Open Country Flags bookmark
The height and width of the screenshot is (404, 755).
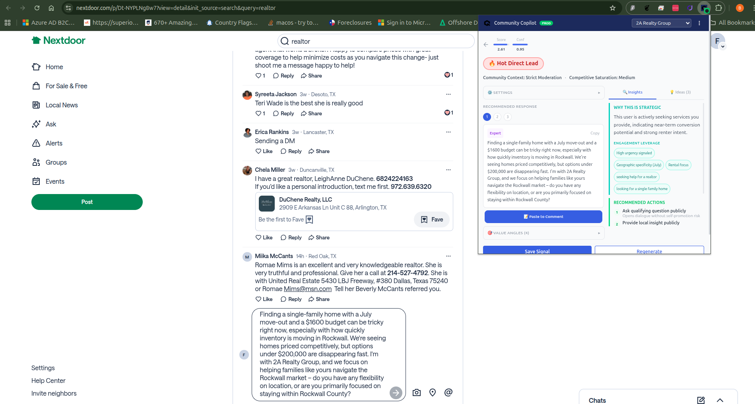point(232,23)
